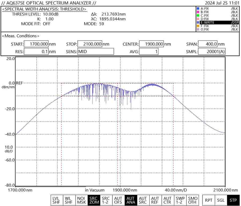Image resolution: width=241 pixels, height=206 pixels.
Task: Click the SGL single sweep button
Action: coord(221,200)
